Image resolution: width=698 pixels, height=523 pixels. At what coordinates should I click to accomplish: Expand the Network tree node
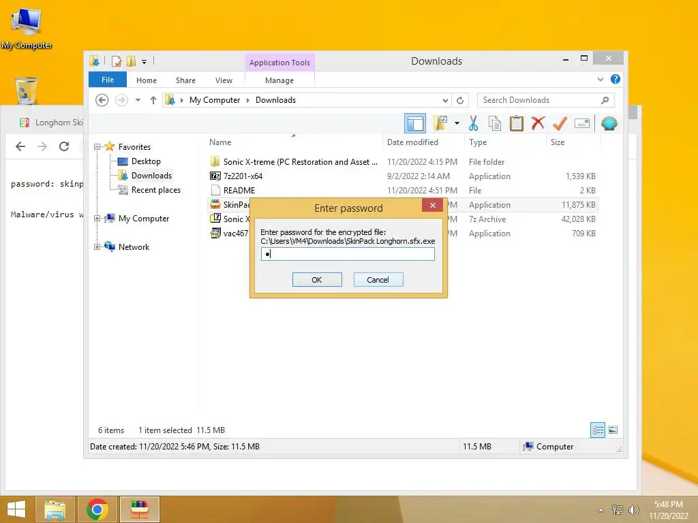(97, 247)
